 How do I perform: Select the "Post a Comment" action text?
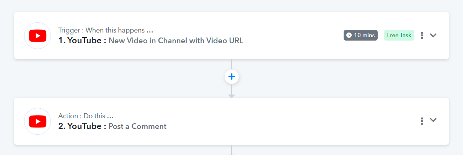coord(137,126)
